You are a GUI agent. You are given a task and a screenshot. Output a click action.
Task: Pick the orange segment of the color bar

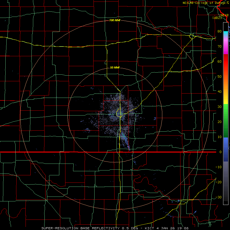tap(226, 87)
